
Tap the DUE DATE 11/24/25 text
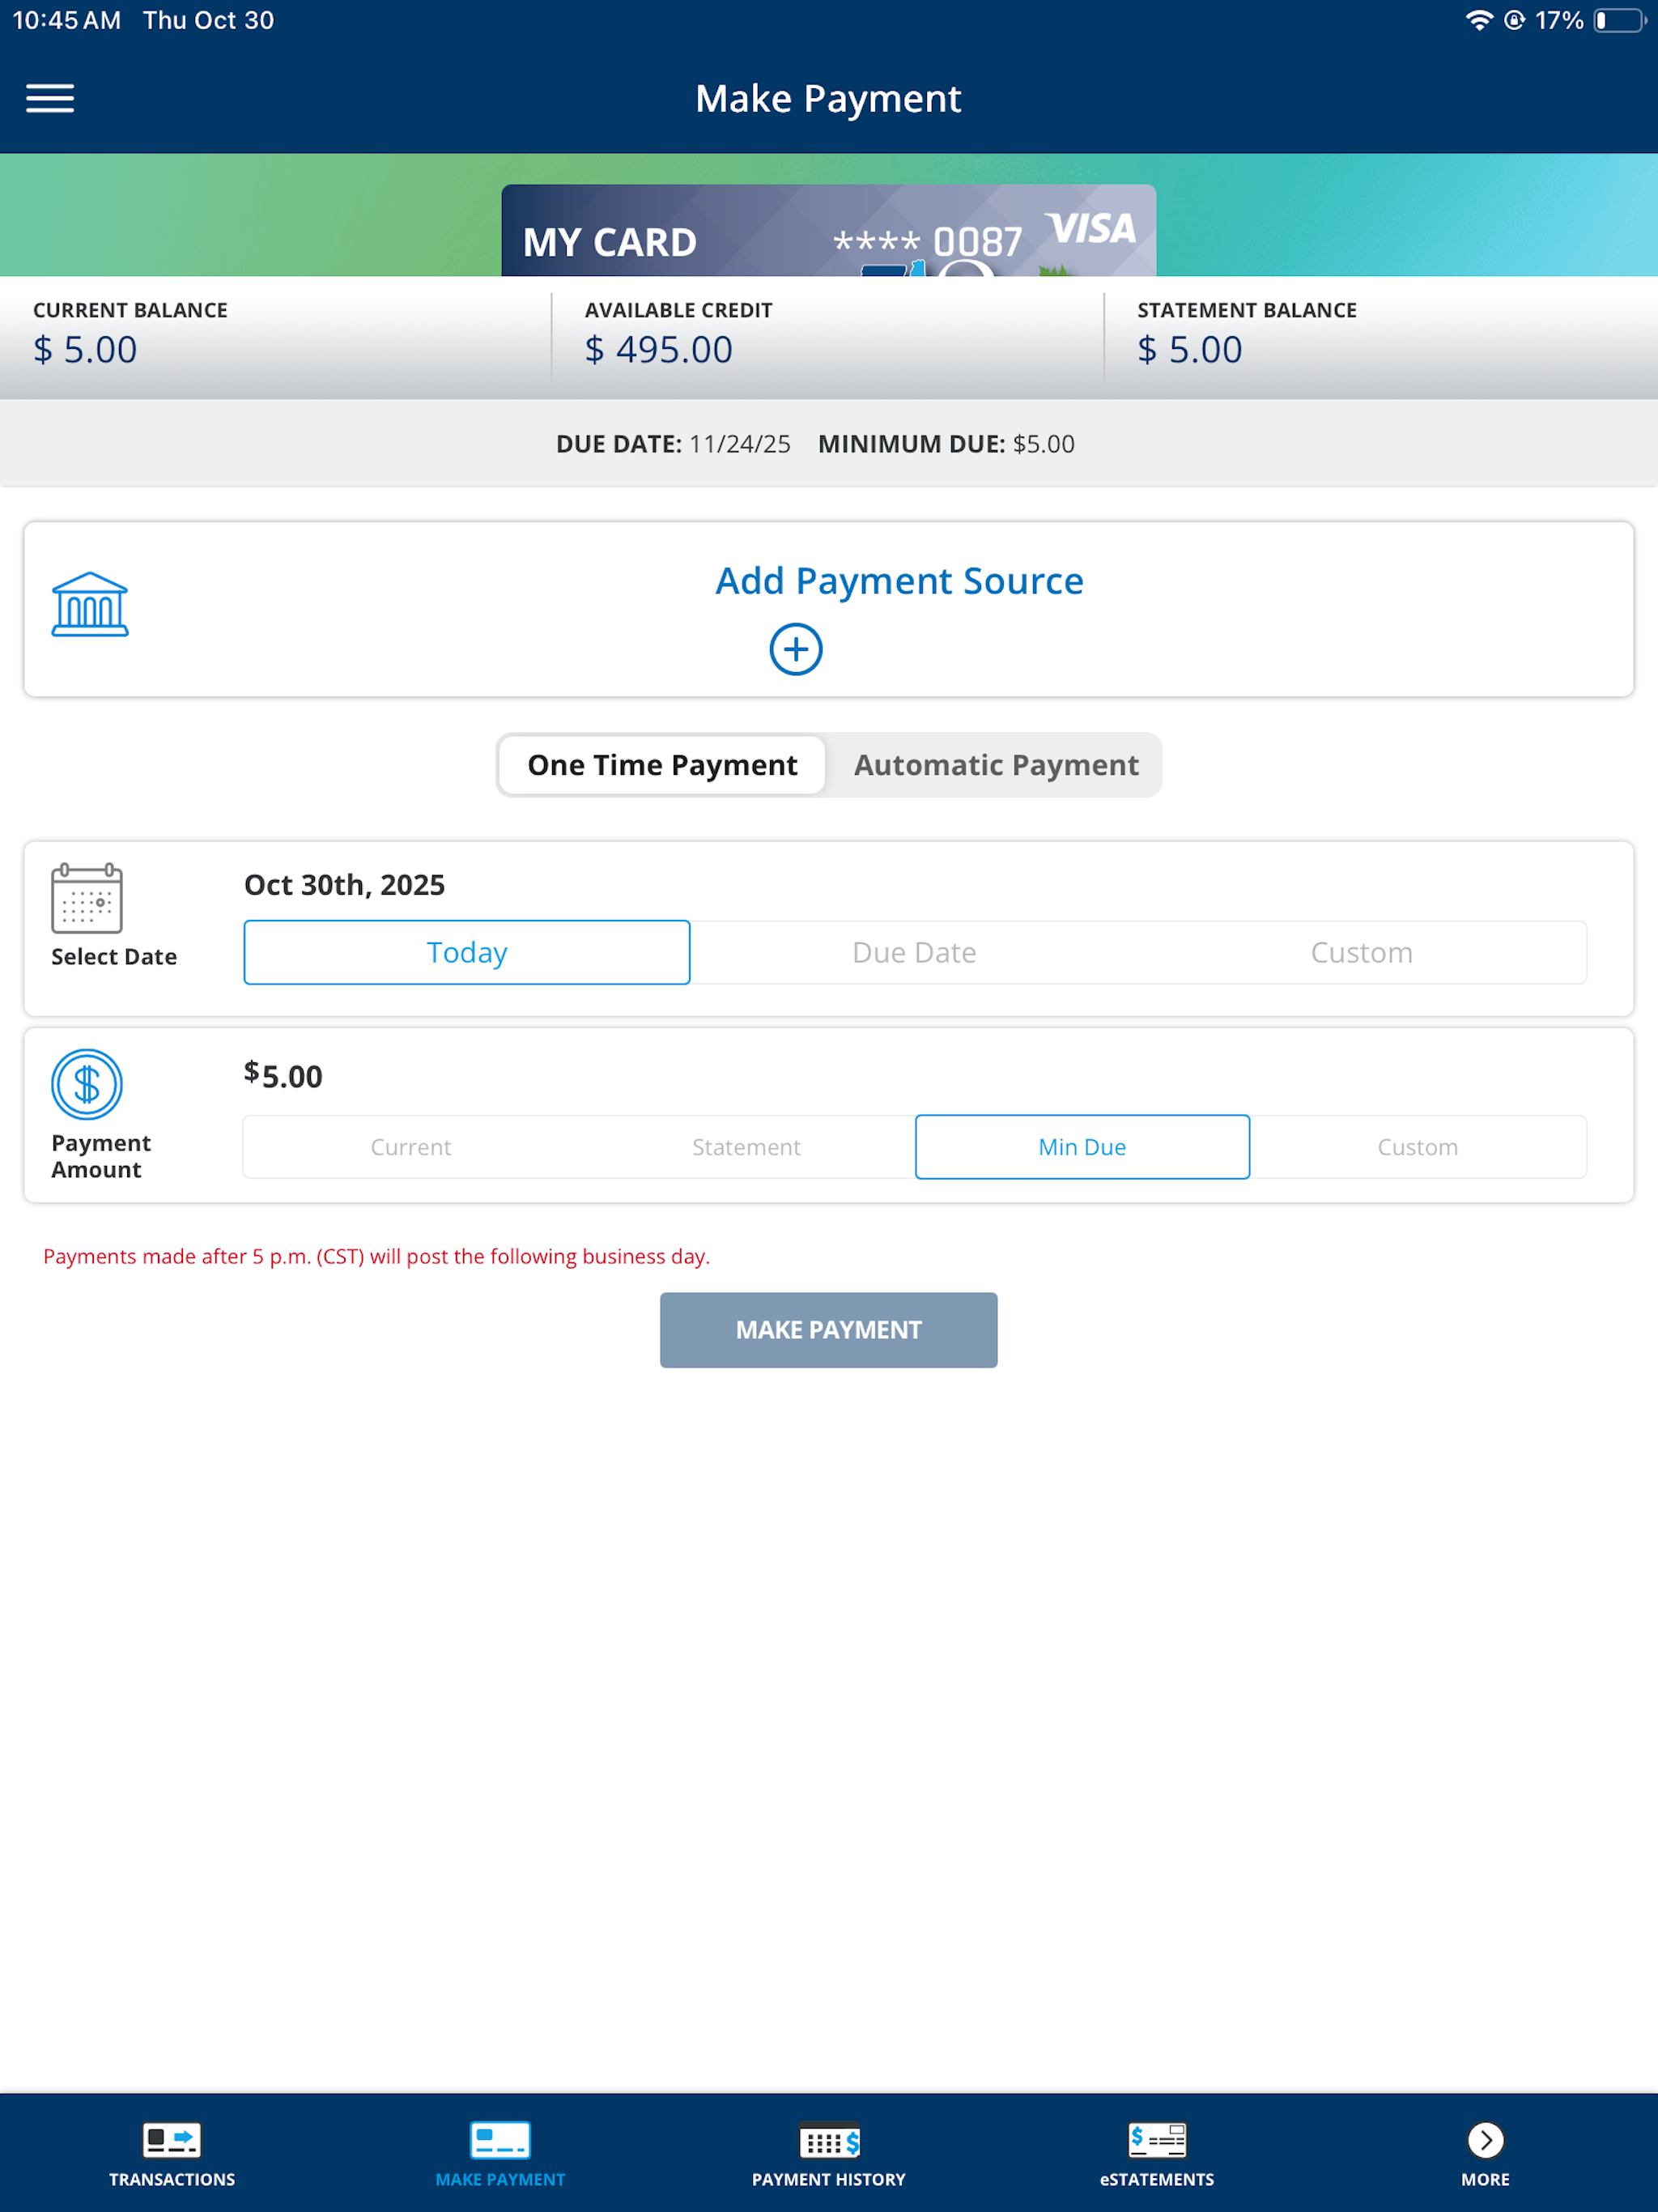(x=673, y=444)
